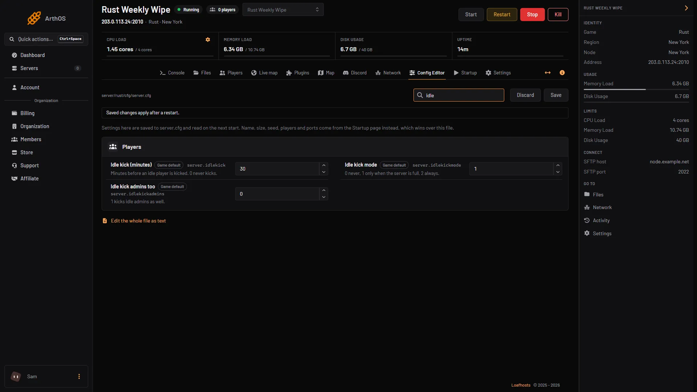This screenshot has width=697, height=392.
Task: Open Dashboard in the sidebar
Action: 46,55
